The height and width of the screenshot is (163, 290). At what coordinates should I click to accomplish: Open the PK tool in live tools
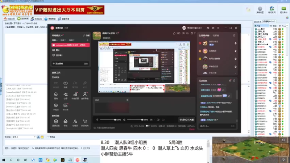tap(56, 84)
